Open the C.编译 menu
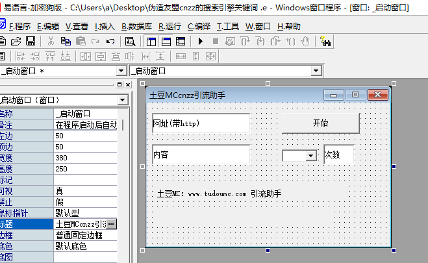The image size is (428, 263). point(199,27)
